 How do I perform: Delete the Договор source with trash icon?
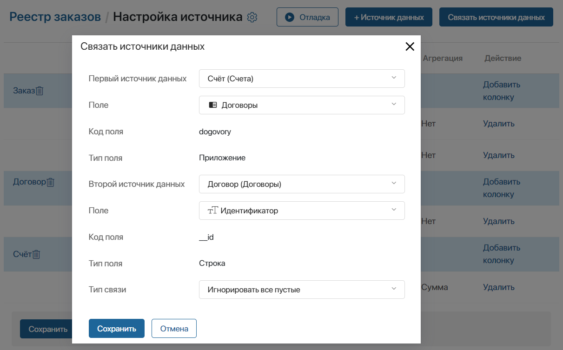(x=51, y=182)
